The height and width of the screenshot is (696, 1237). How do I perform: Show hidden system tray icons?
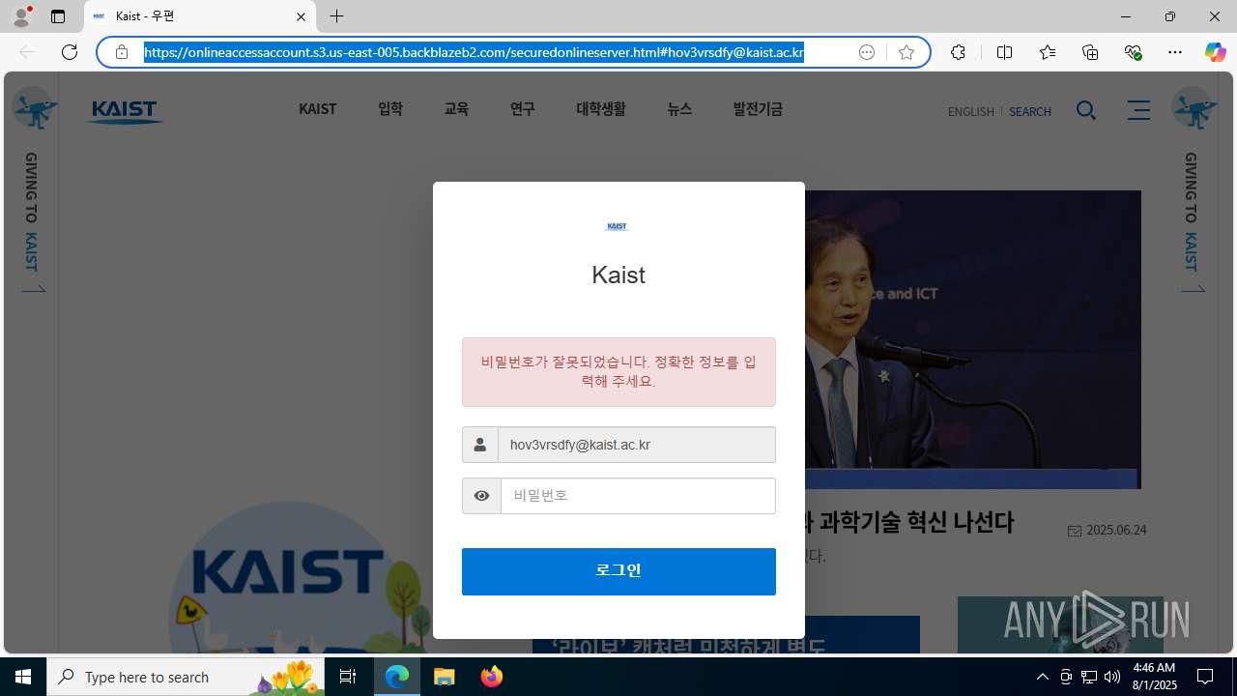pos(1042,677)
